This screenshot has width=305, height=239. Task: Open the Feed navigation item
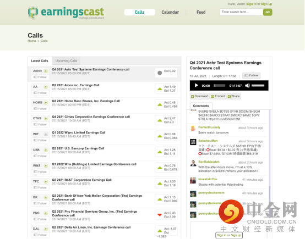[201, 12]
